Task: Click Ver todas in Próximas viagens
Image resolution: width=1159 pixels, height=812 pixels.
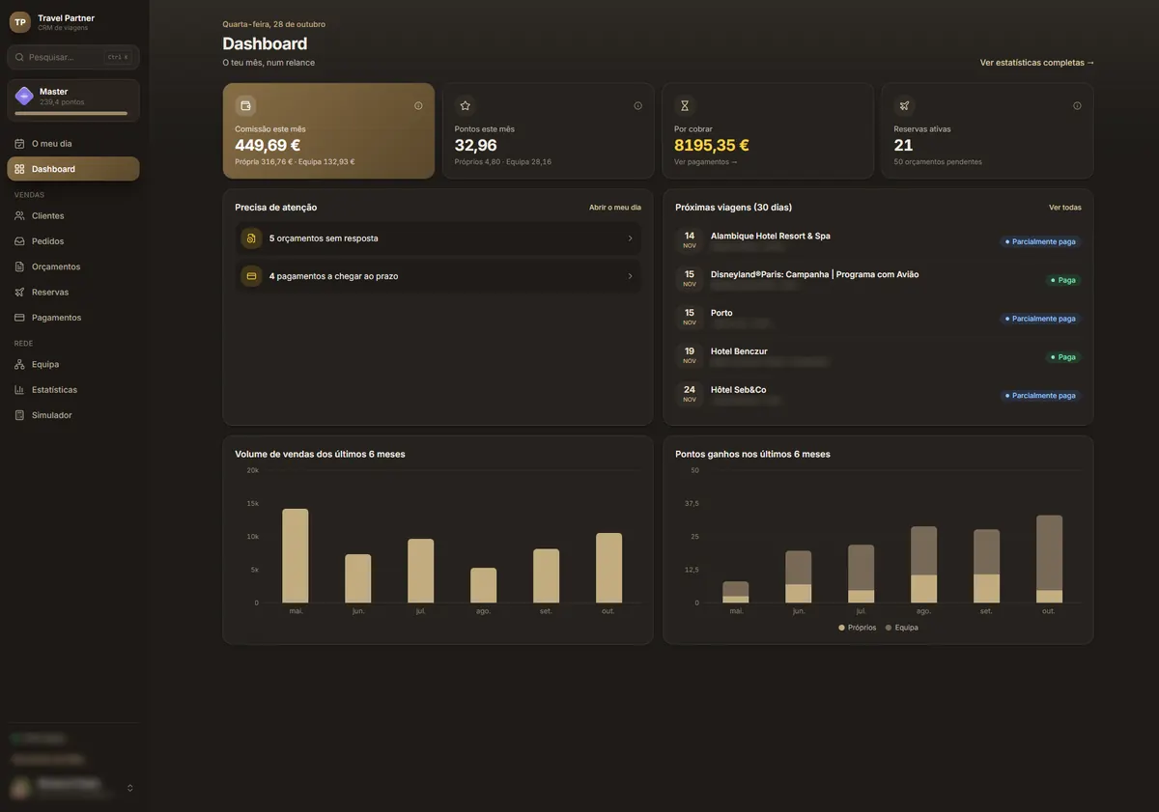Action: [x=1065, y=208]
